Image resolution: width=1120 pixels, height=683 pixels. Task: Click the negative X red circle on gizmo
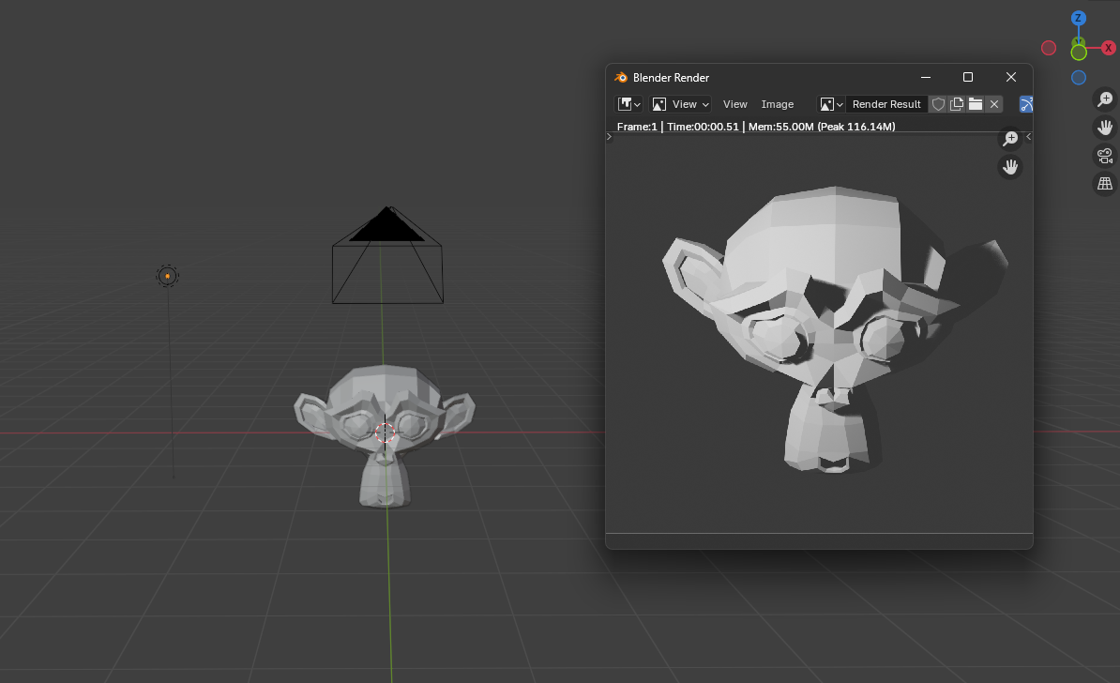[x=1049, y=48]
